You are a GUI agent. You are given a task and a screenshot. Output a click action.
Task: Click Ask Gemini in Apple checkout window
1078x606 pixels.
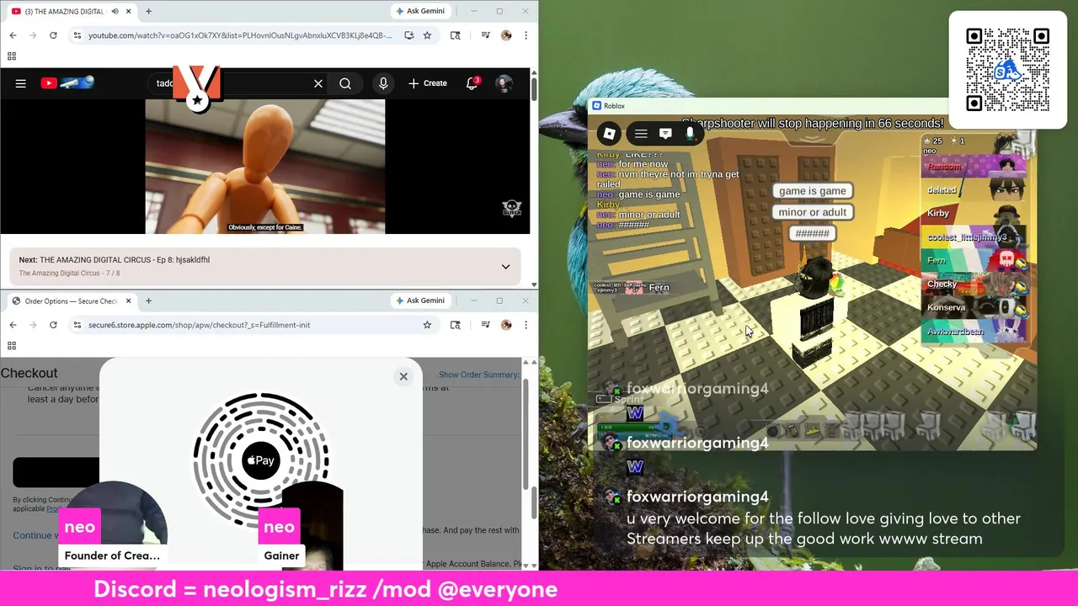(x=420, y=300)
